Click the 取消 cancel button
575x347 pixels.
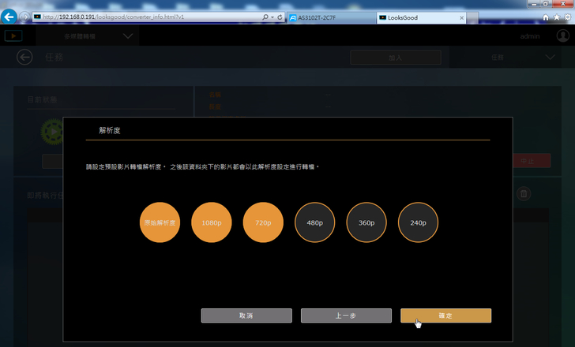coord(246,315)
